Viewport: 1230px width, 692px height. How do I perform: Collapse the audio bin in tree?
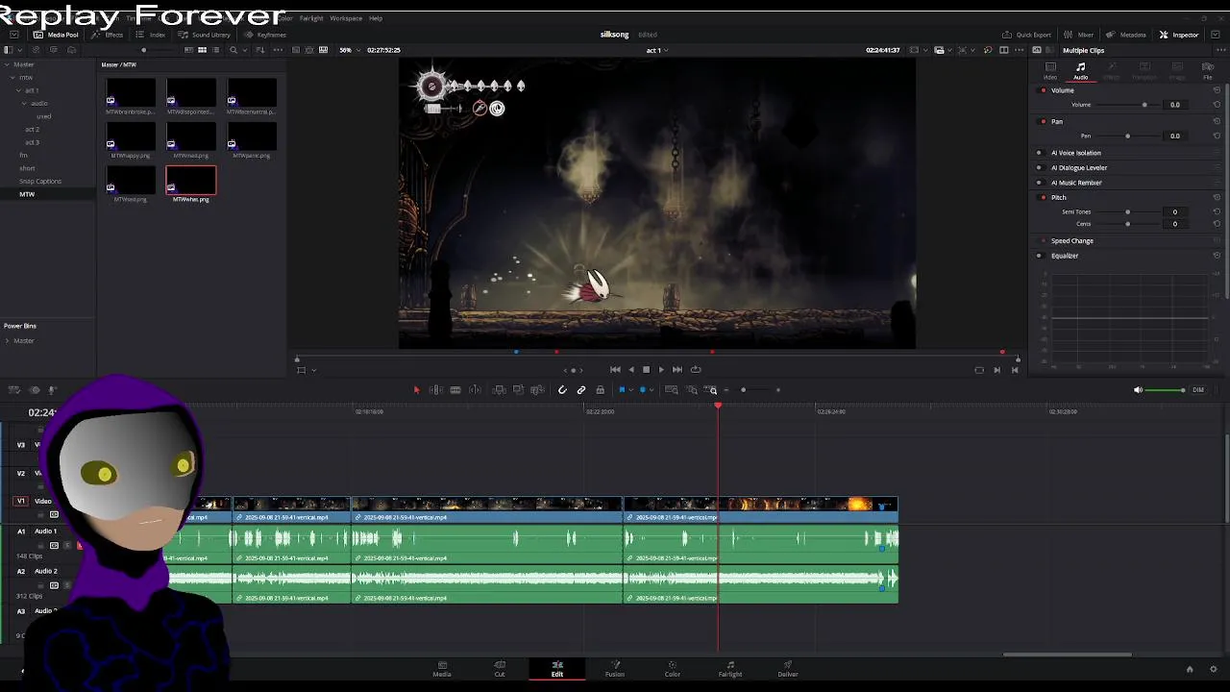click(x=26, y=104)
